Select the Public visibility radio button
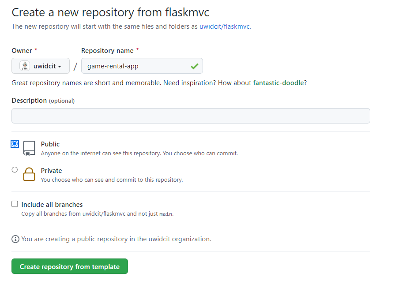The width and height of the screenshot is (395, 292). tap(15, 144)
